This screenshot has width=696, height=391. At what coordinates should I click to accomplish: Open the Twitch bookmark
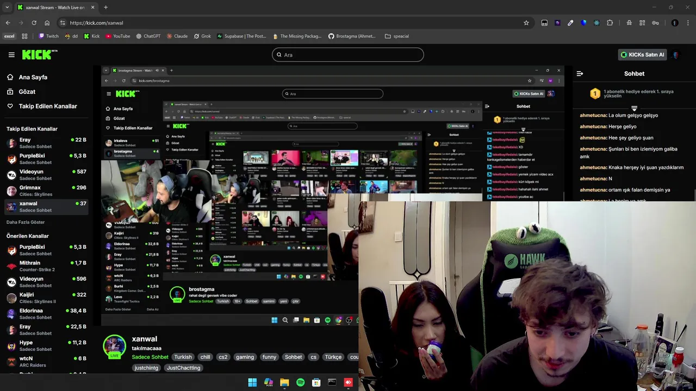[x=49, y=36]
